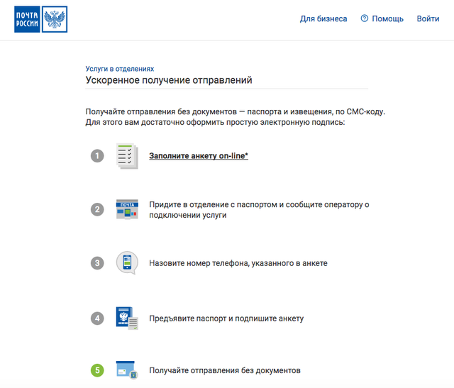The image size is (454, 388).
Task: Go to Услуги в отделениях breadcrumb
Action: (119, 69)
